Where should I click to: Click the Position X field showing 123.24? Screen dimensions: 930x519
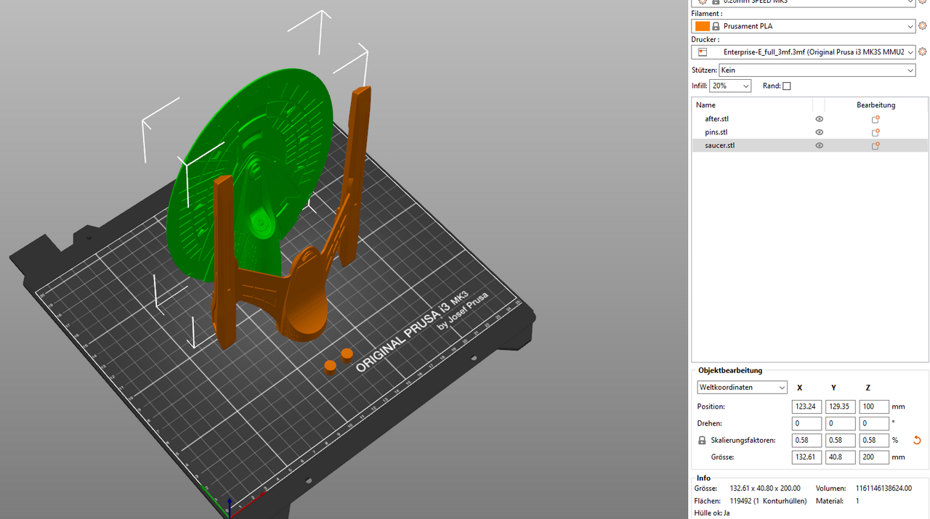[806, 406]
